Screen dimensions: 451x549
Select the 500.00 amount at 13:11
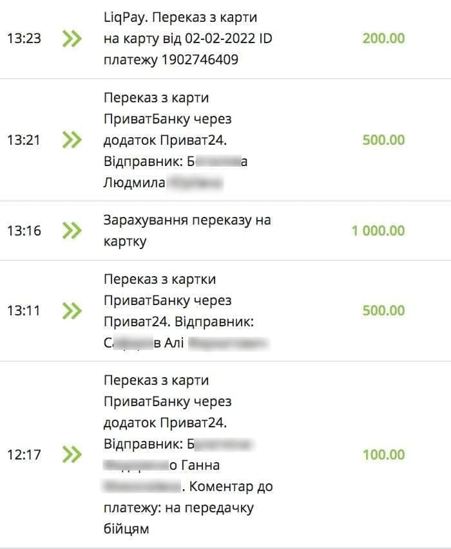click(383, 311)
